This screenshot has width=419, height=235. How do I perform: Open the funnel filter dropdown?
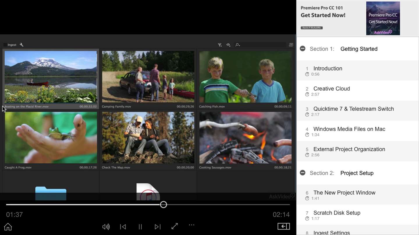220,45
